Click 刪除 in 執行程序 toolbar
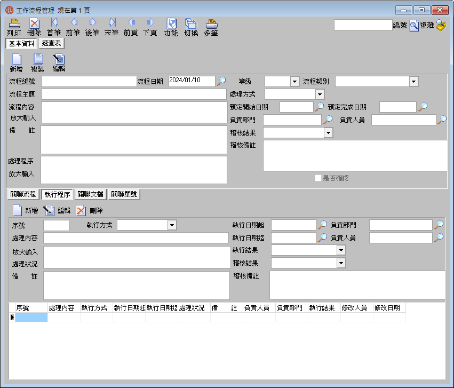Image resolution: width=454 pixels, height=388 pixels. pyautogui.click(x=81, y=210)
